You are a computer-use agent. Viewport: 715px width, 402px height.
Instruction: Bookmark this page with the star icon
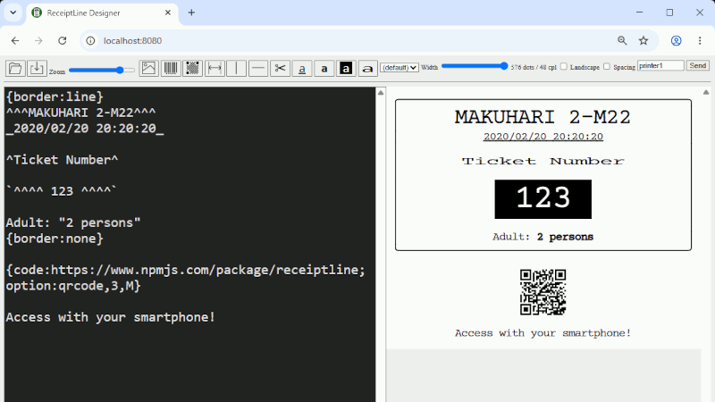pyautogui.click(x=643, y=40)
